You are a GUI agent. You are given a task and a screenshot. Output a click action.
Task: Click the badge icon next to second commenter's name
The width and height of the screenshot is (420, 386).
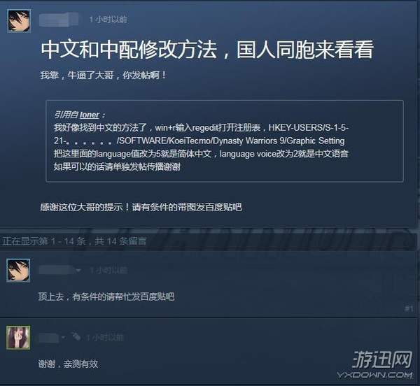[76, 336]
